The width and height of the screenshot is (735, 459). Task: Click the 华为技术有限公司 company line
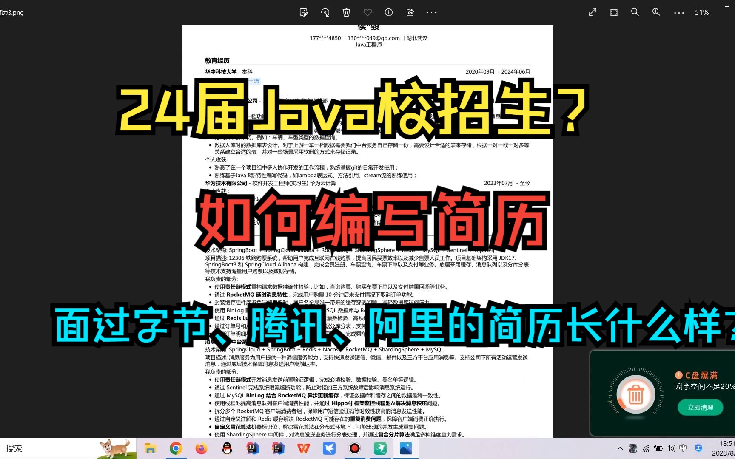coord(271,183)
